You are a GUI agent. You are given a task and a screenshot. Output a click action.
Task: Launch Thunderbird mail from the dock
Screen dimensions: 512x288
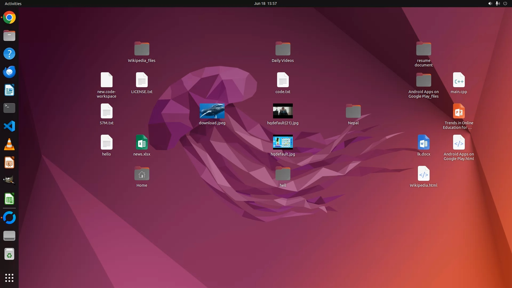[x=9, y=72]
